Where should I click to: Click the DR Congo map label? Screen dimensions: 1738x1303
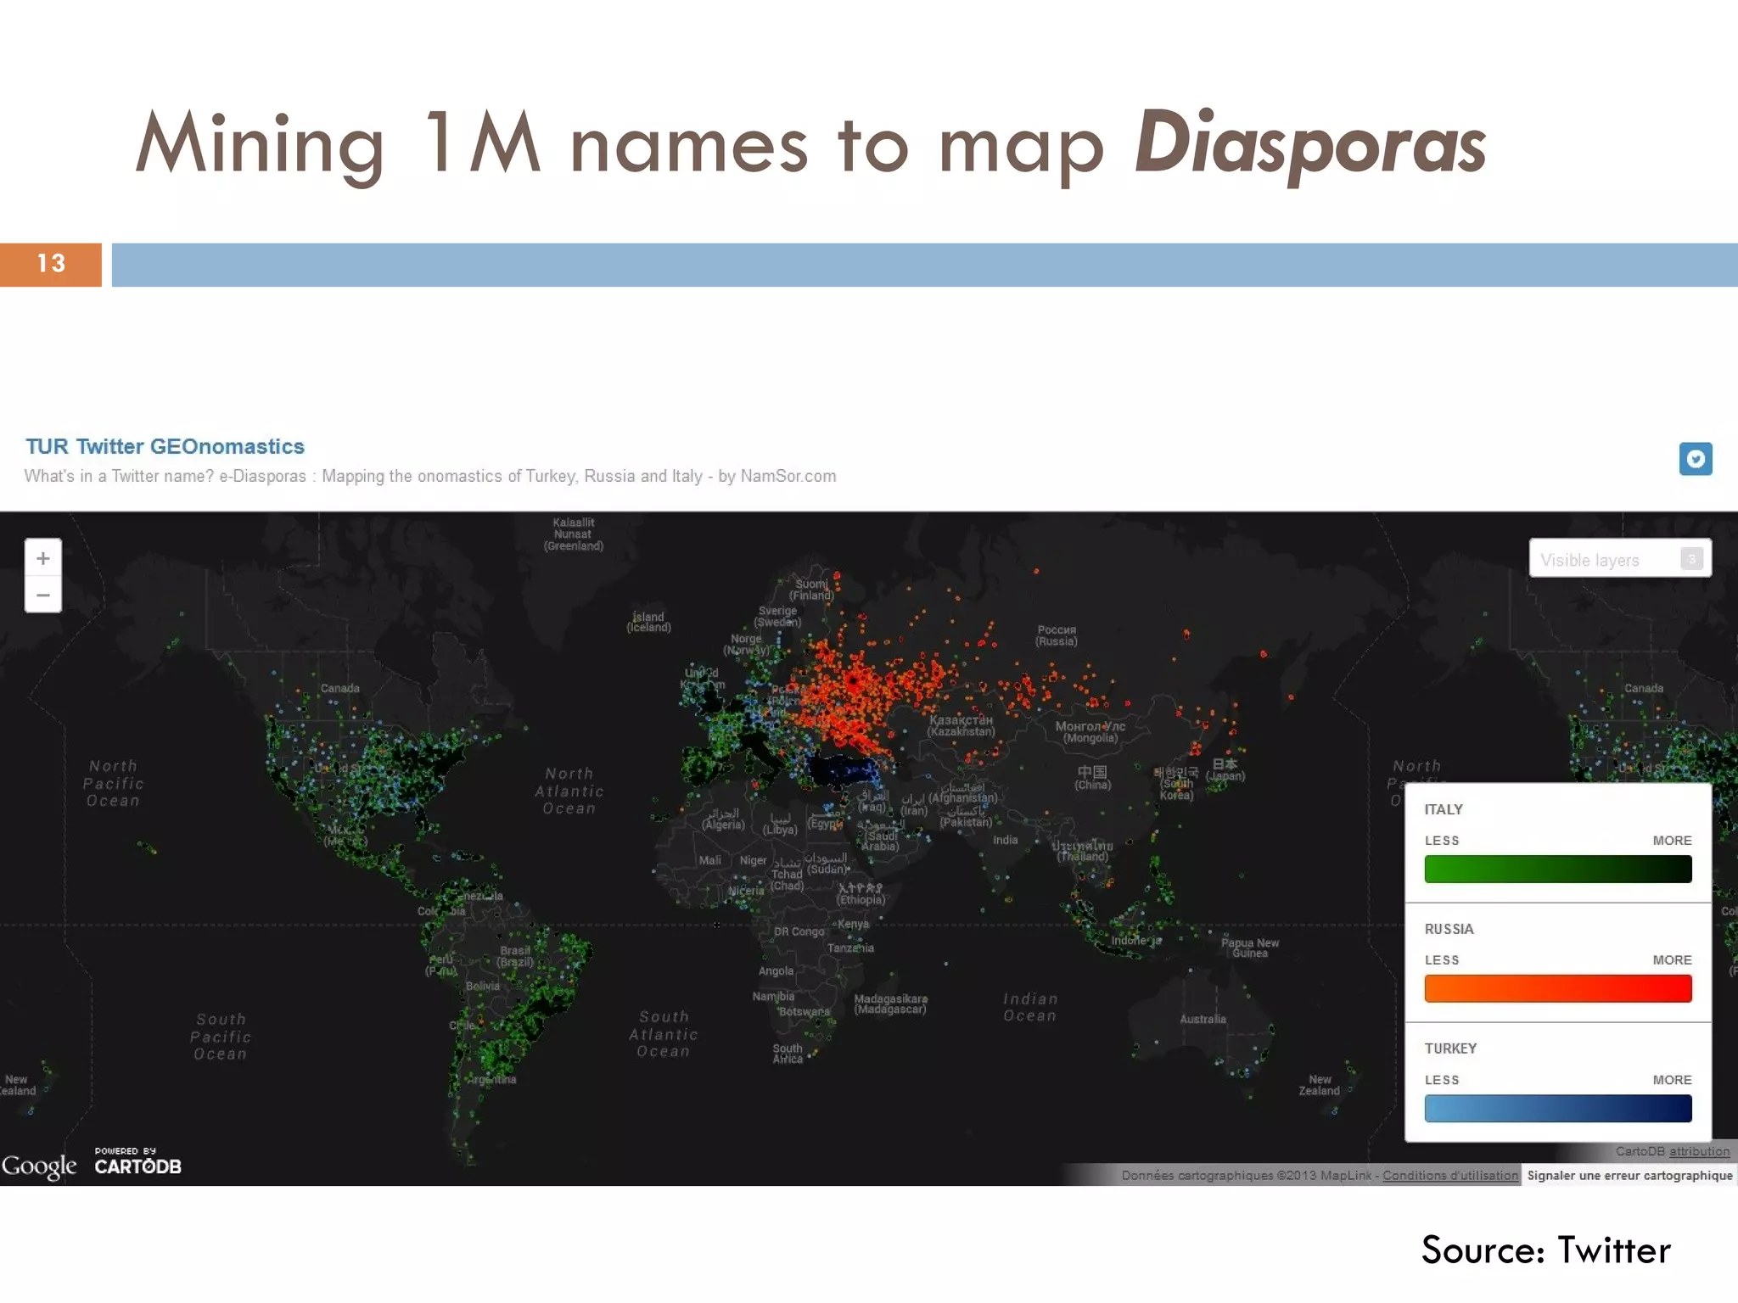799,931
